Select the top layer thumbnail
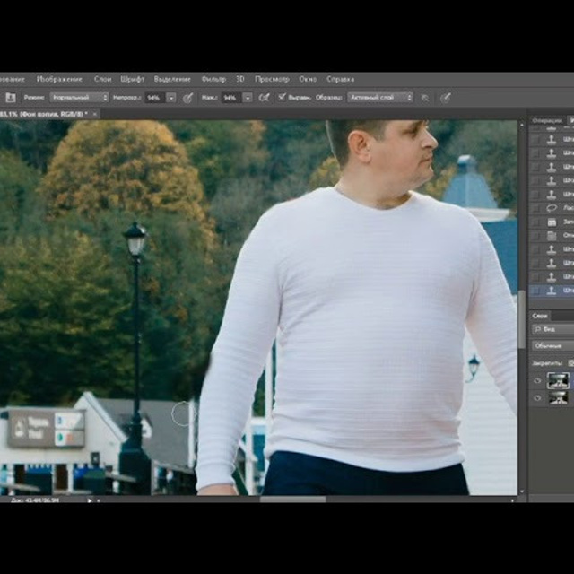Viewport: 574px width, 574px height. pos(558,380)
